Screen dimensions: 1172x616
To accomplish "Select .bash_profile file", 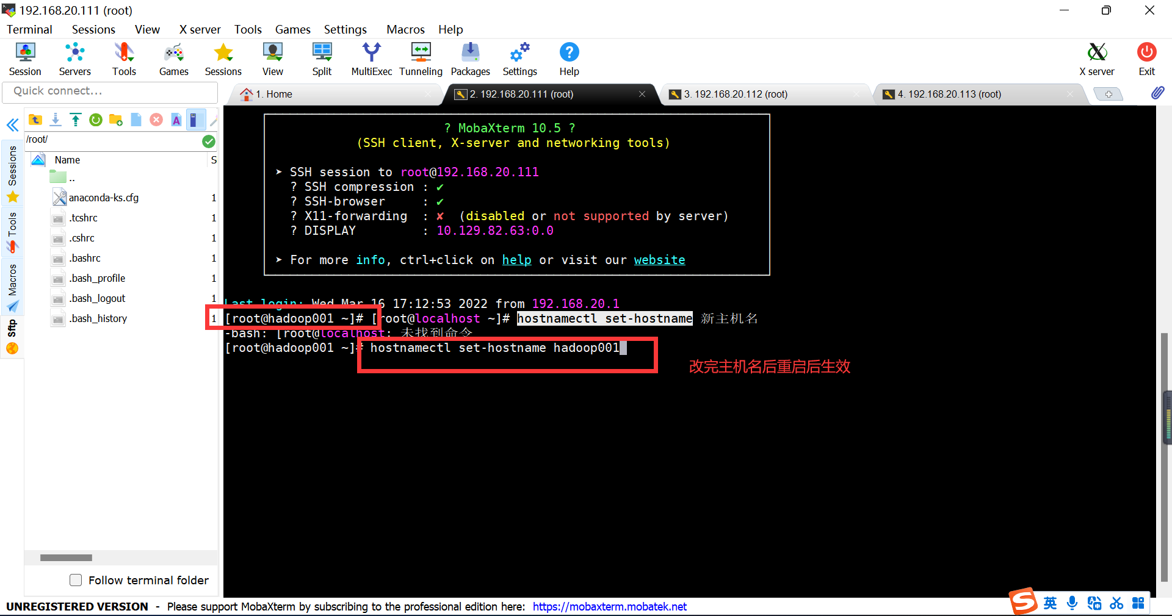I will point(97,278).
